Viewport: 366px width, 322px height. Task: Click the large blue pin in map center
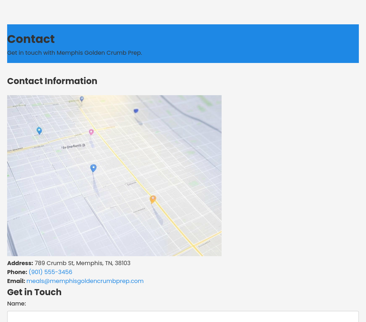[x=93, y=168]
